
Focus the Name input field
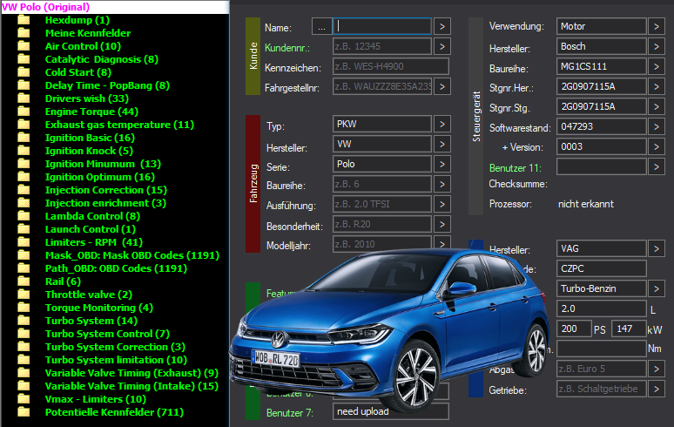click(382, 26)
